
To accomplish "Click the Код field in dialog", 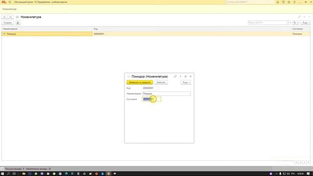I will click(x=151, y=88).
